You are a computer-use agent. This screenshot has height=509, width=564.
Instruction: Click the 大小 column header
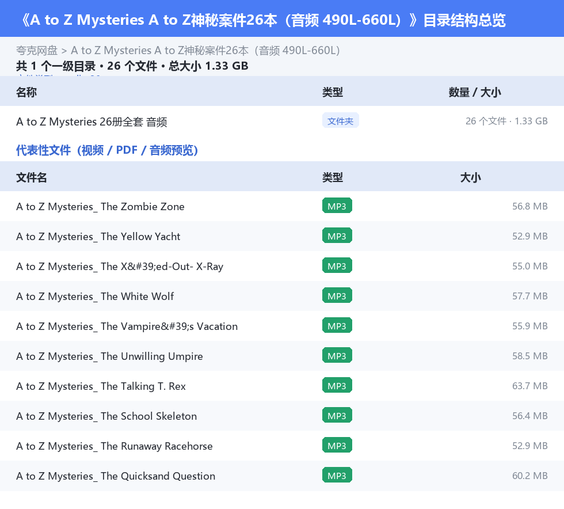[x=471, y=177]
